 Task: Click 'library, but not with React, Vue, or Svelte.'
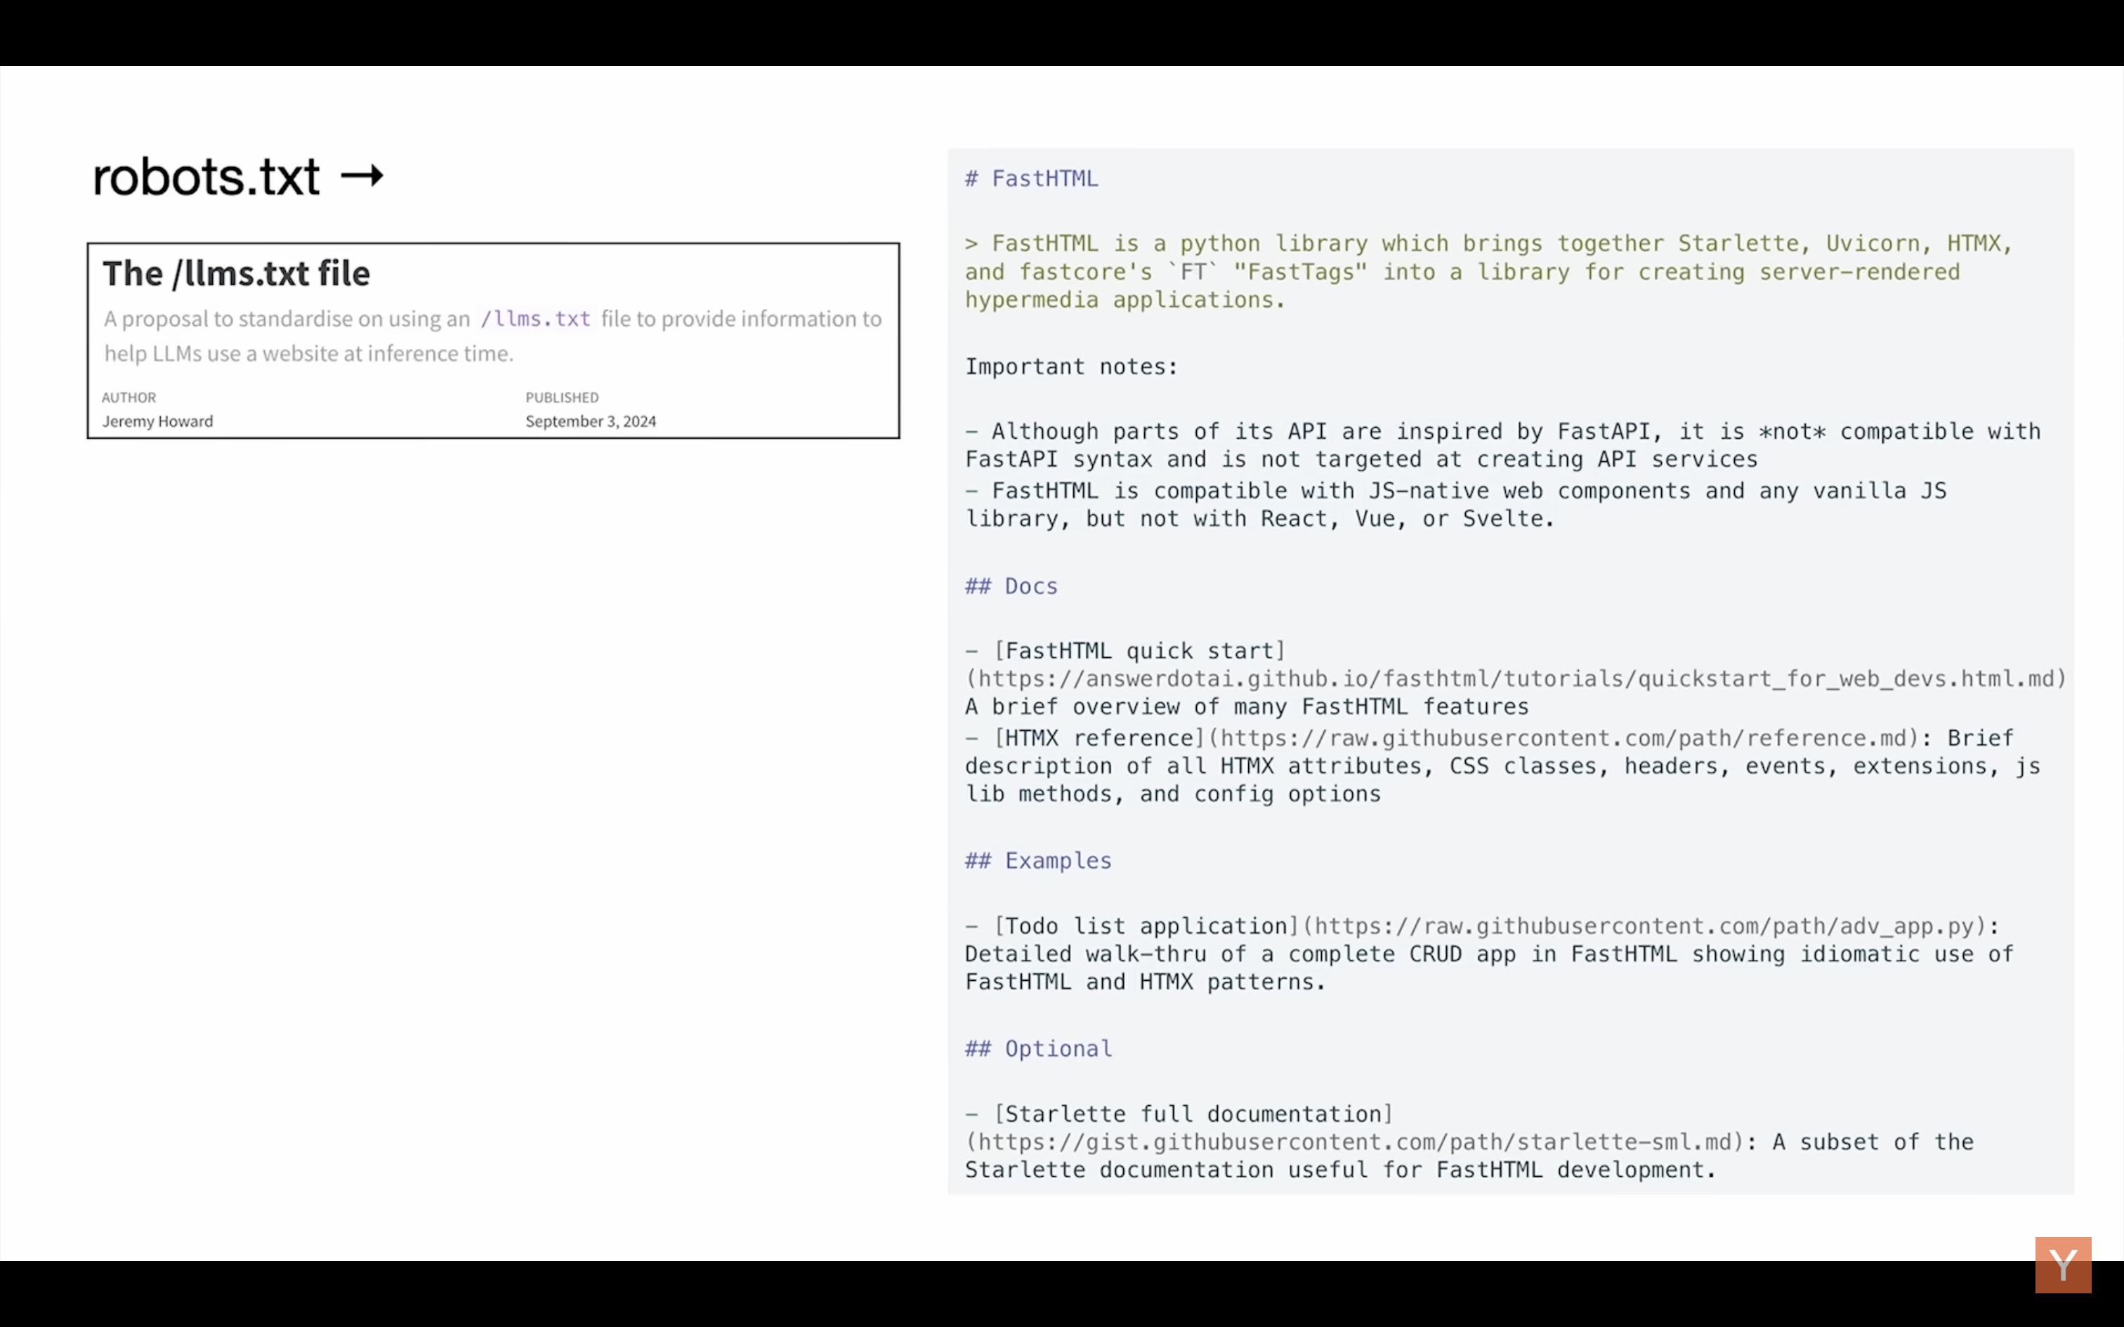tap(1259, 519)
